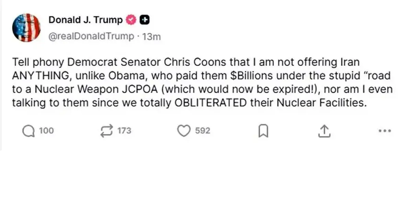The width and height of the screenshot is (412, 206).
Task: Open the Donald J. Trump display name
Action: [x=85, y=20]
